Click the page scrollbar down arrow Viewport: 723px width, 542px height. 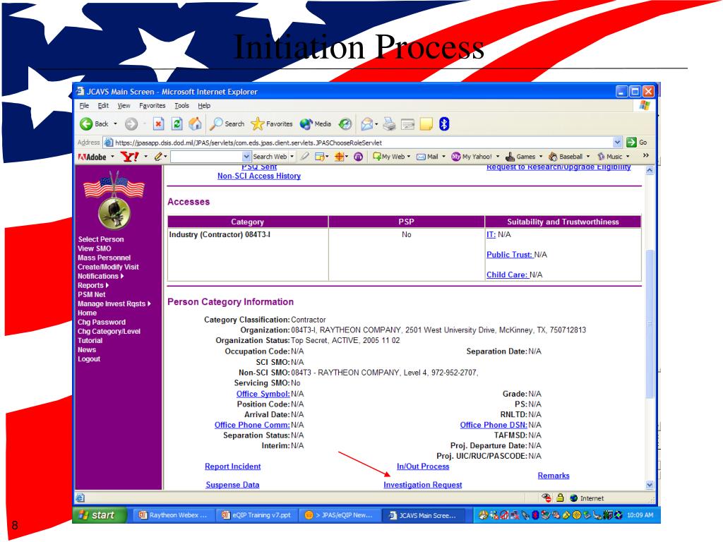click(x=650, y=485)
